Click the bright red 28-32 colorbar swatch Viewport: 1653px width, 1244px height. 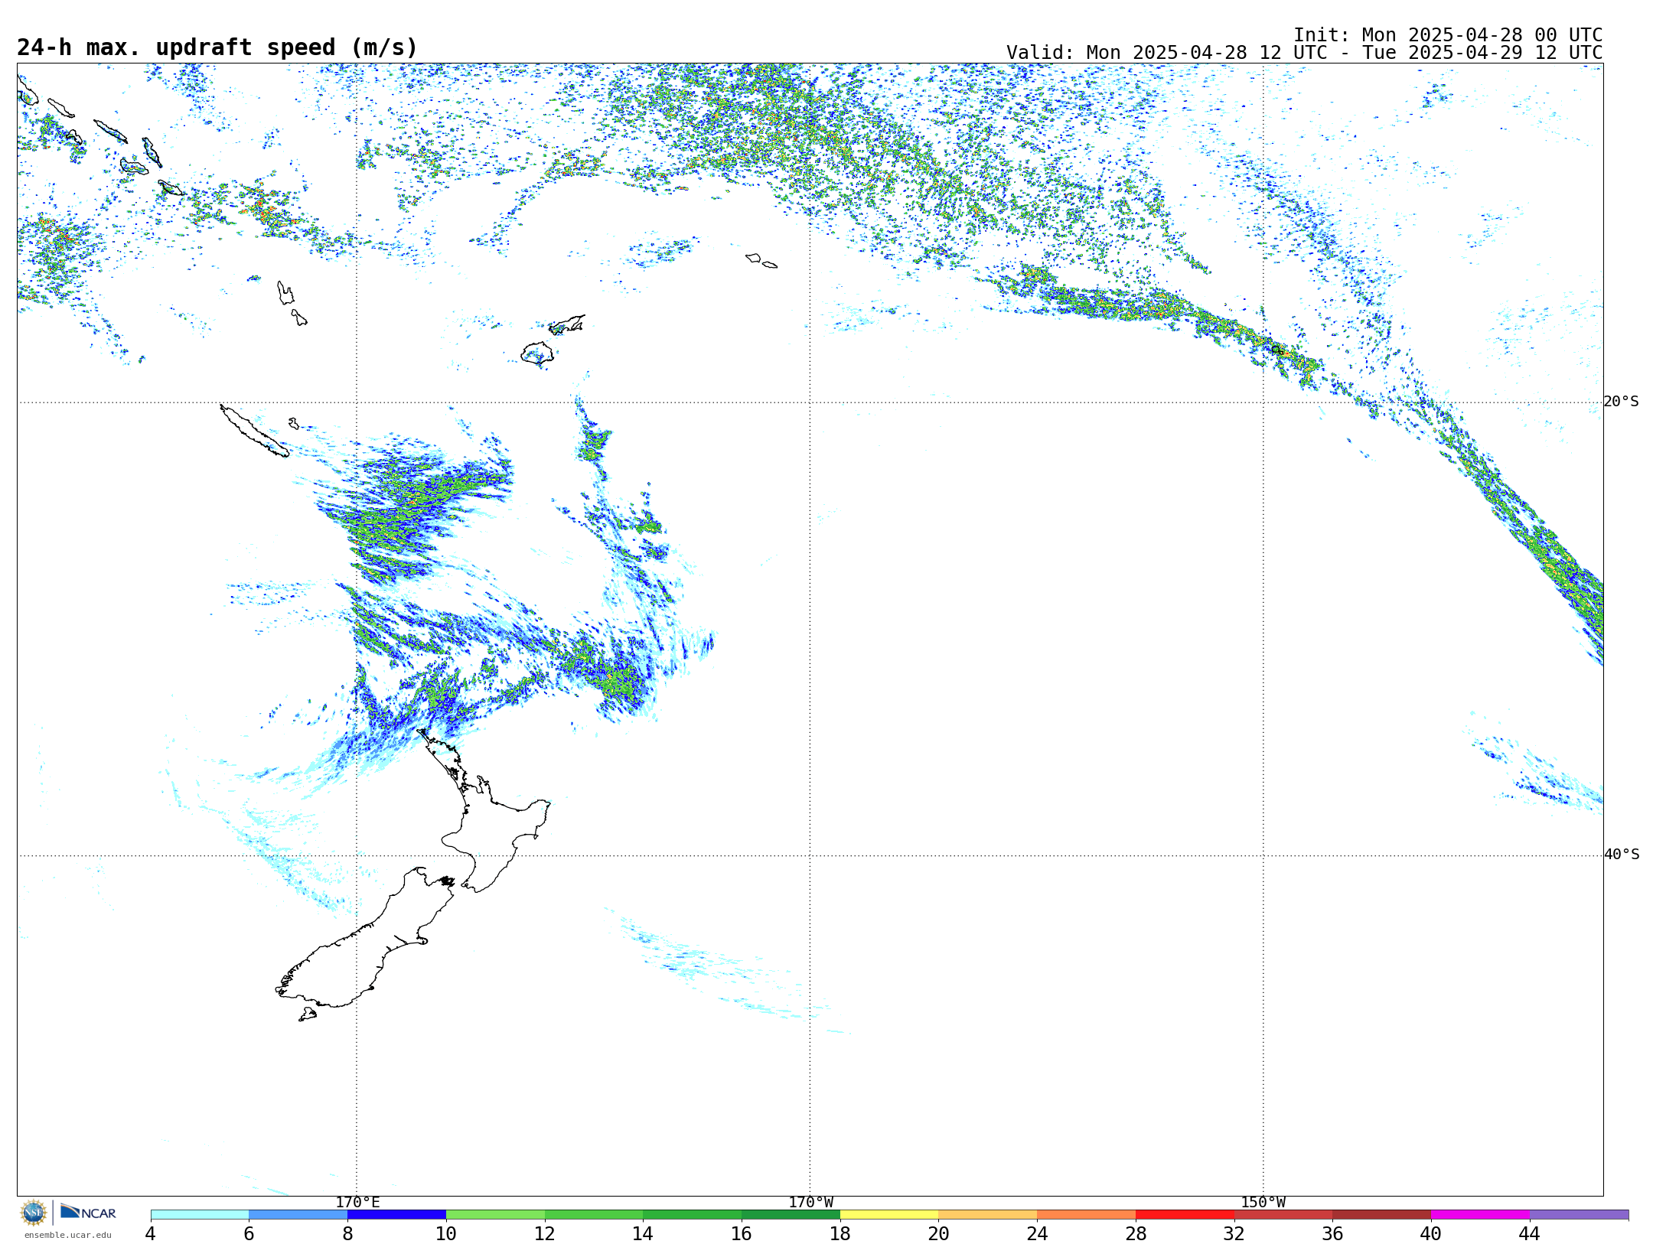pyautogui.click(x=1185, y=1215)
